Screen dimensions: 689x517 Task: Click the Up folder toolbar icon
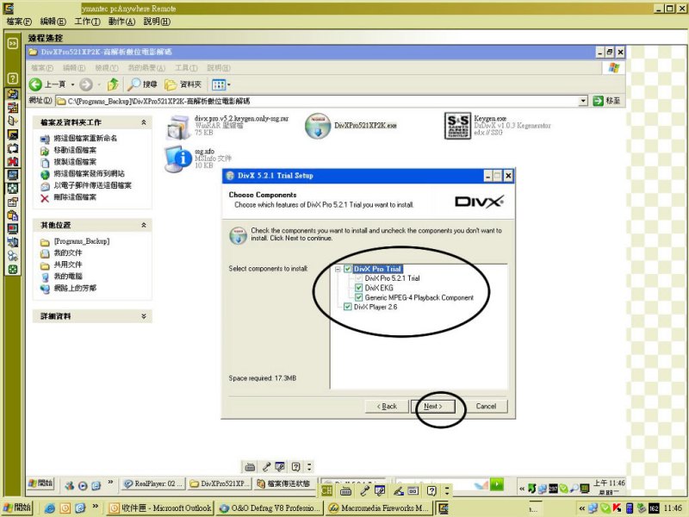pos(113,84)
